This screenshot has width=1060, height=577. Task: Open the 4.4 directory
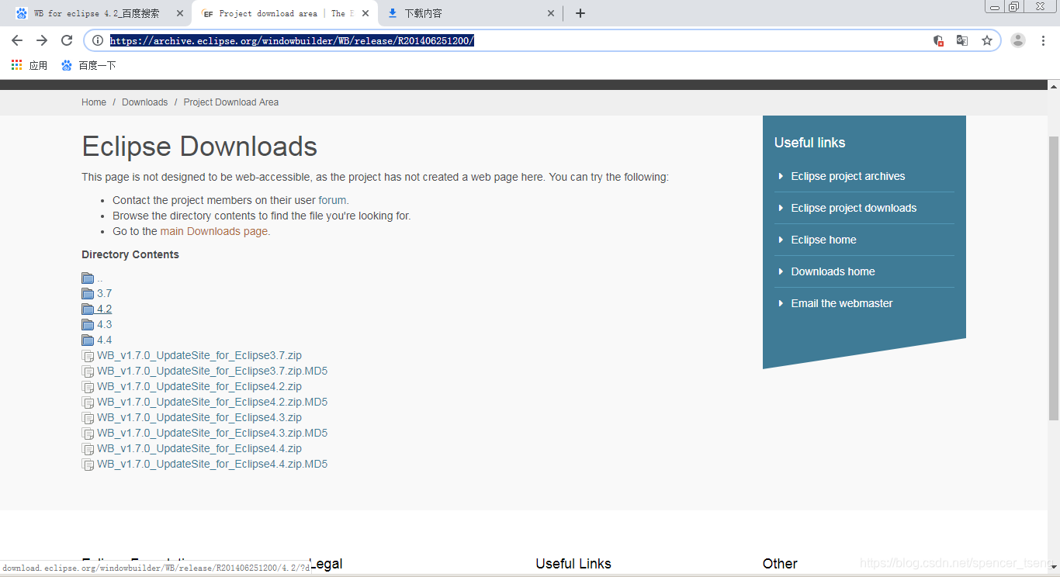click(104, 340)
